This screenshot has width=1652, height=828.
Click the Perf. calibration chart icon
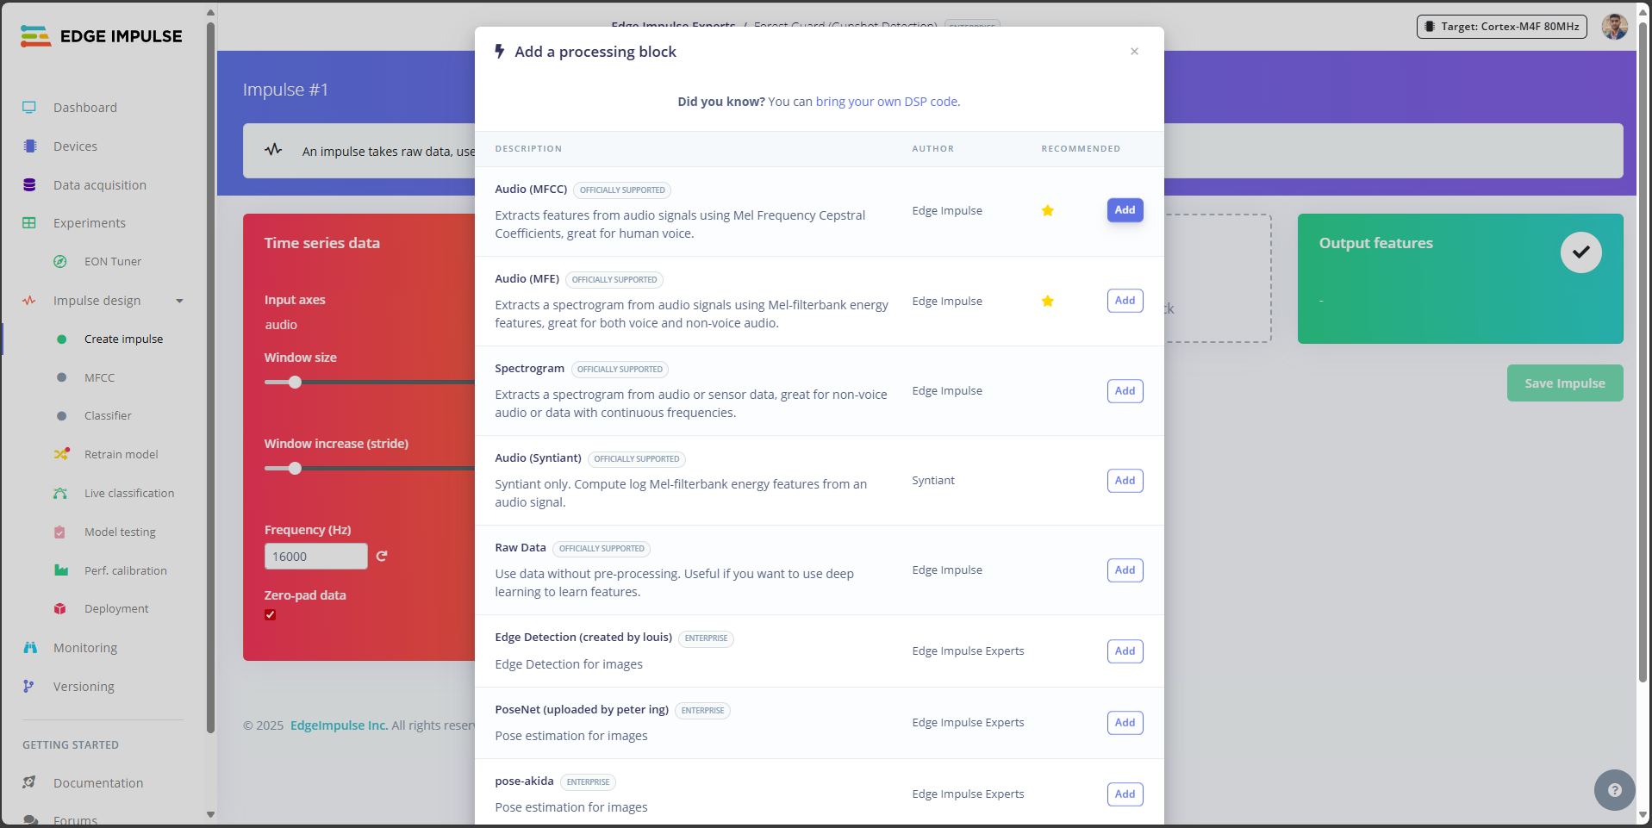[x=61, y=570]
